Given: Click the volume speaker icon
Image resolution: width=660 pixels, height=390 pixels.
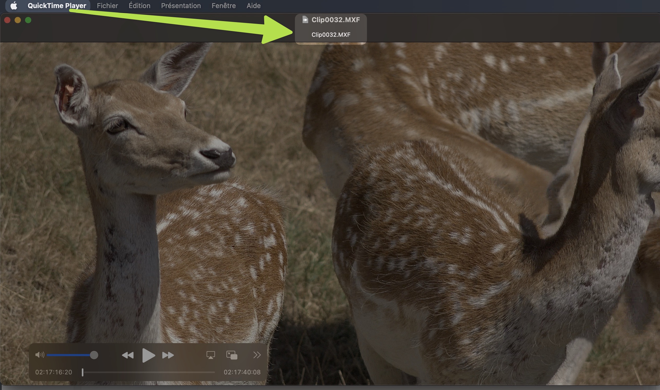Looking at the screenshot, I should (39, 355).
